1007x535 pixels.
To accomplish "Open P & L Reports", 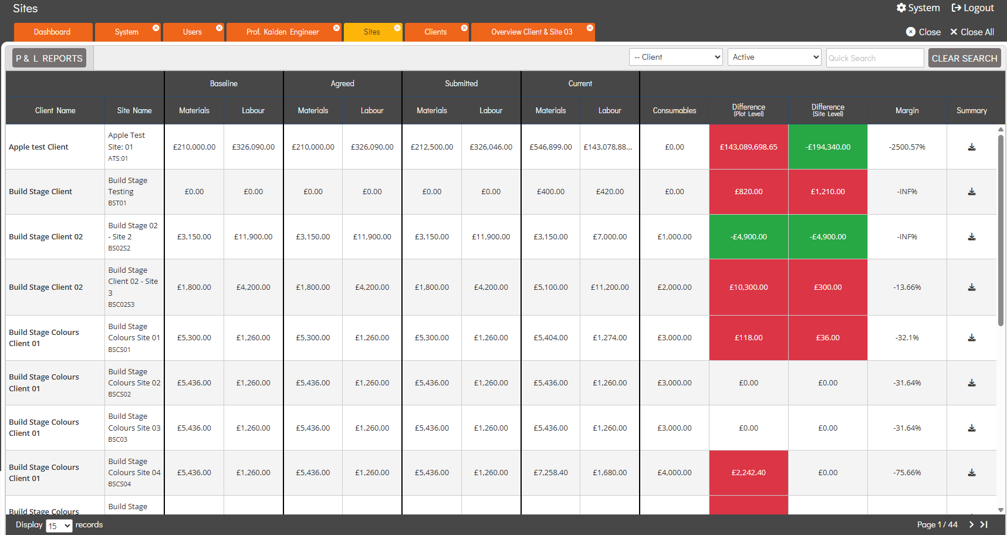I will click(x=49, y=58).
